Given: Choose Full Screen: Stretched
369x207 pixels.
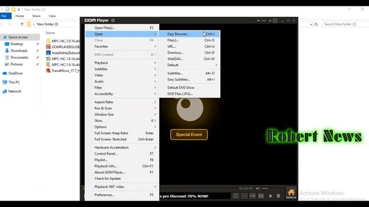Looking at the screenshot, I should click(x=122, y=139).
